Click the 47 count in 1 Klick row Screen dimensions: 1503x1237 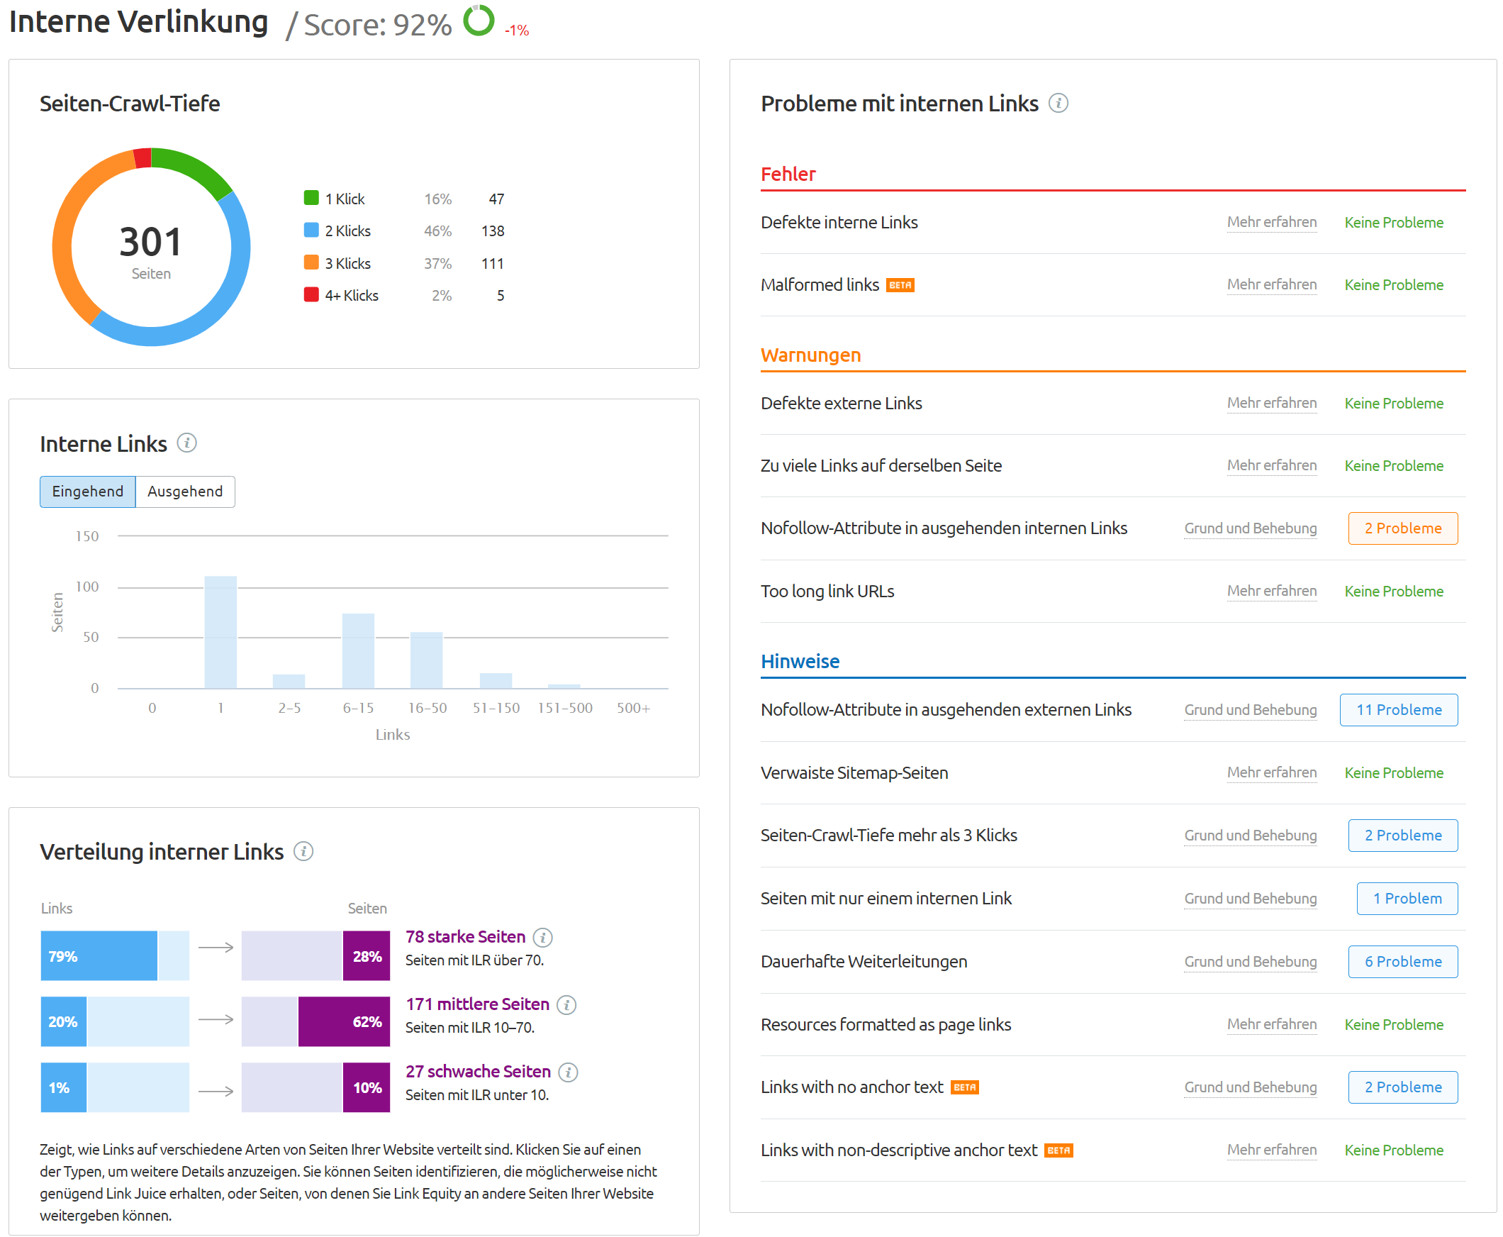pyautogui.click(x=496, y=199)
